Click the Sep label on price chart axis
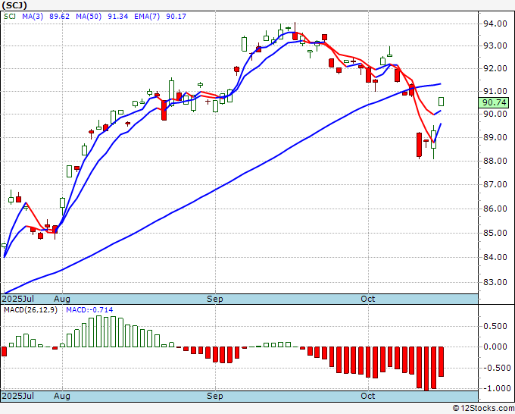515x414 pixels. coord(215,299)
